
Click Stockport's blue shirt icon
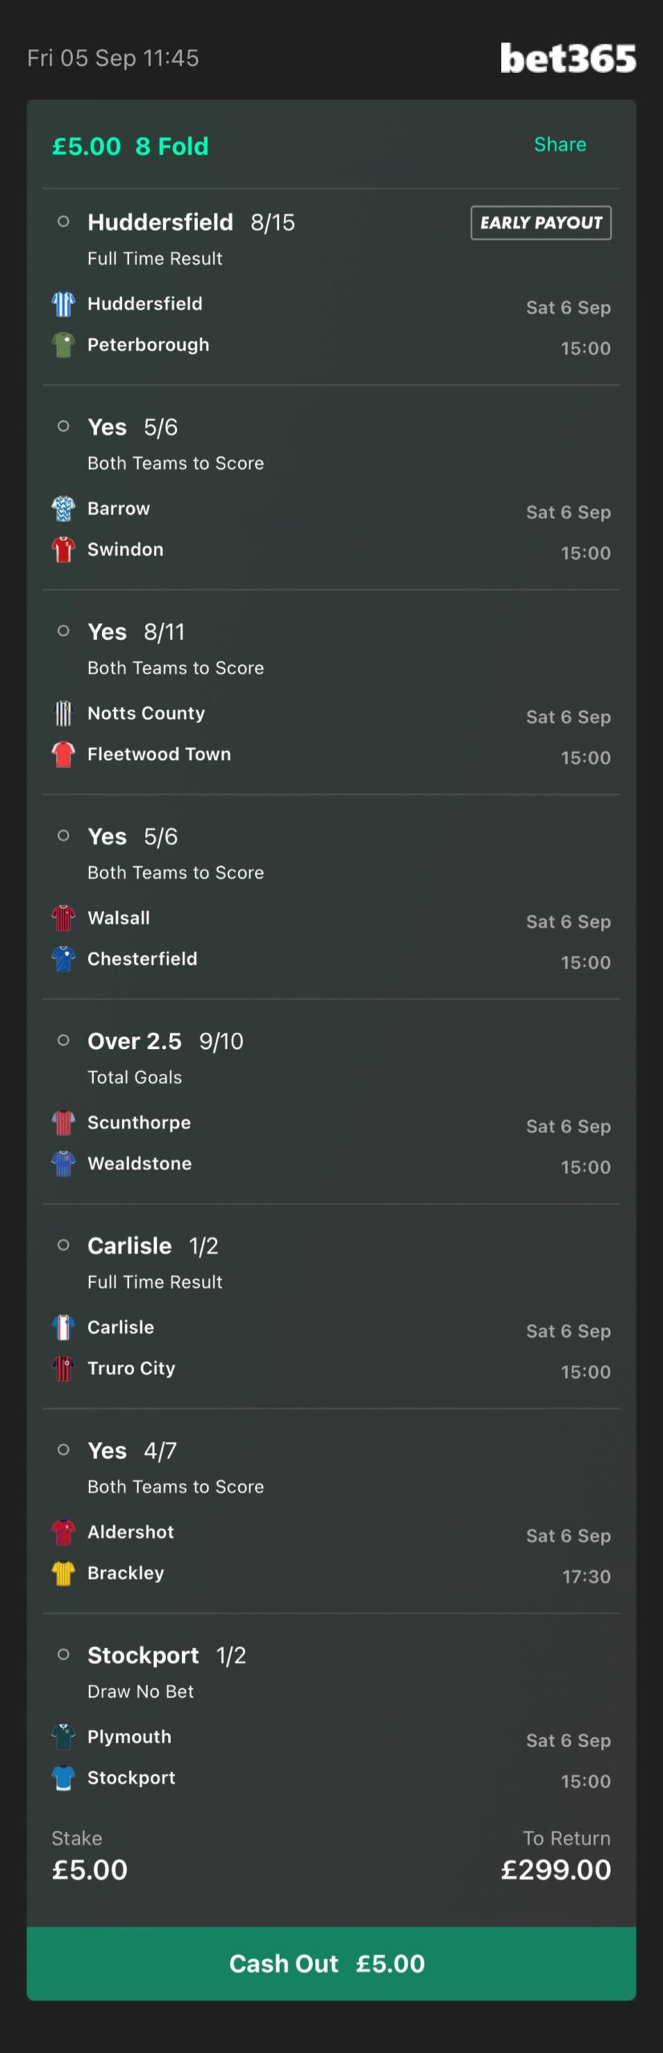click(x=63, y=1777)
